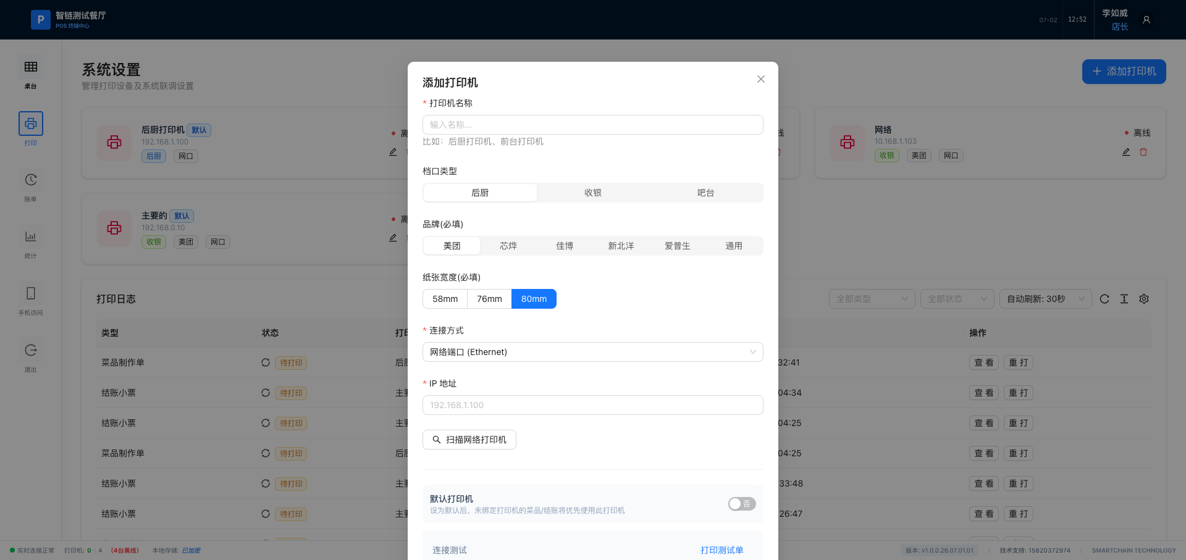The height and width of the screenshot is (560, 1186).
Task: Click the 店长 role label in header
Action: [1120, 27]
